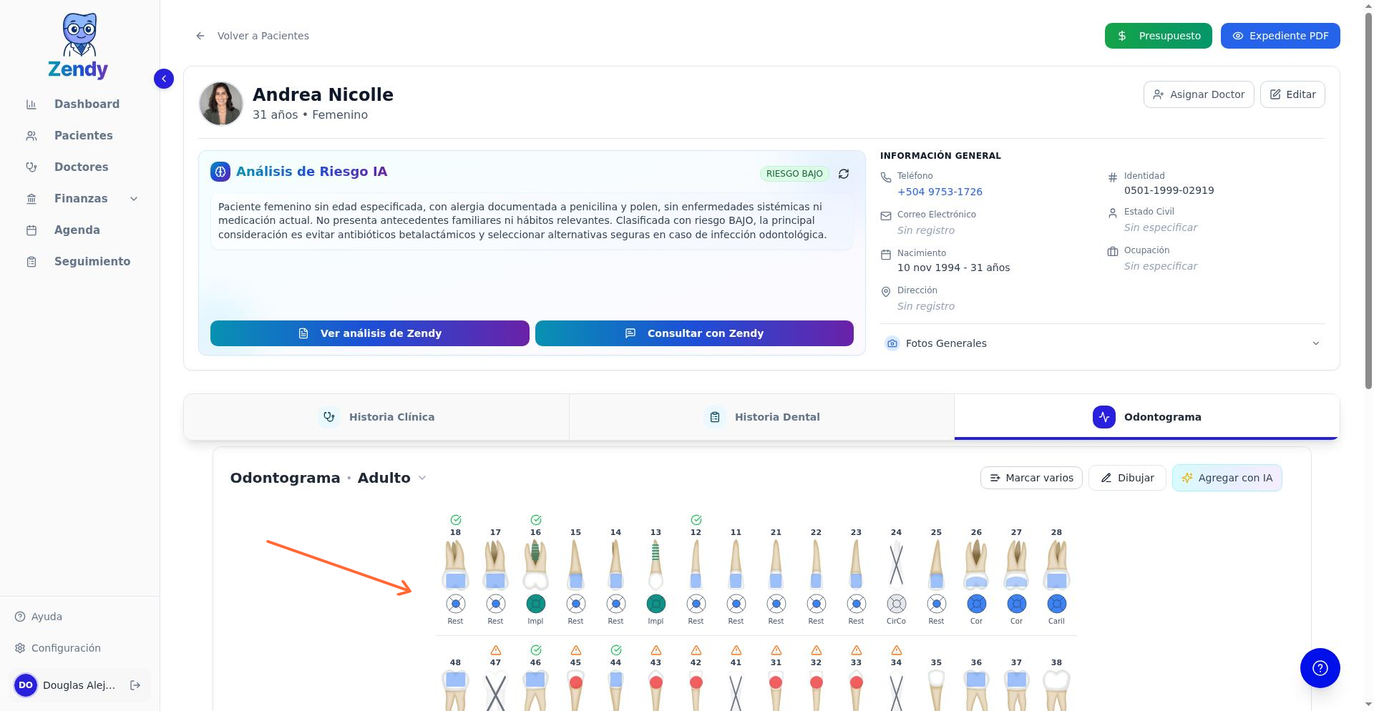Click the logout icon next to Douglas
The width and height of the screenshot is (1374, 711).
coord(135,685)
